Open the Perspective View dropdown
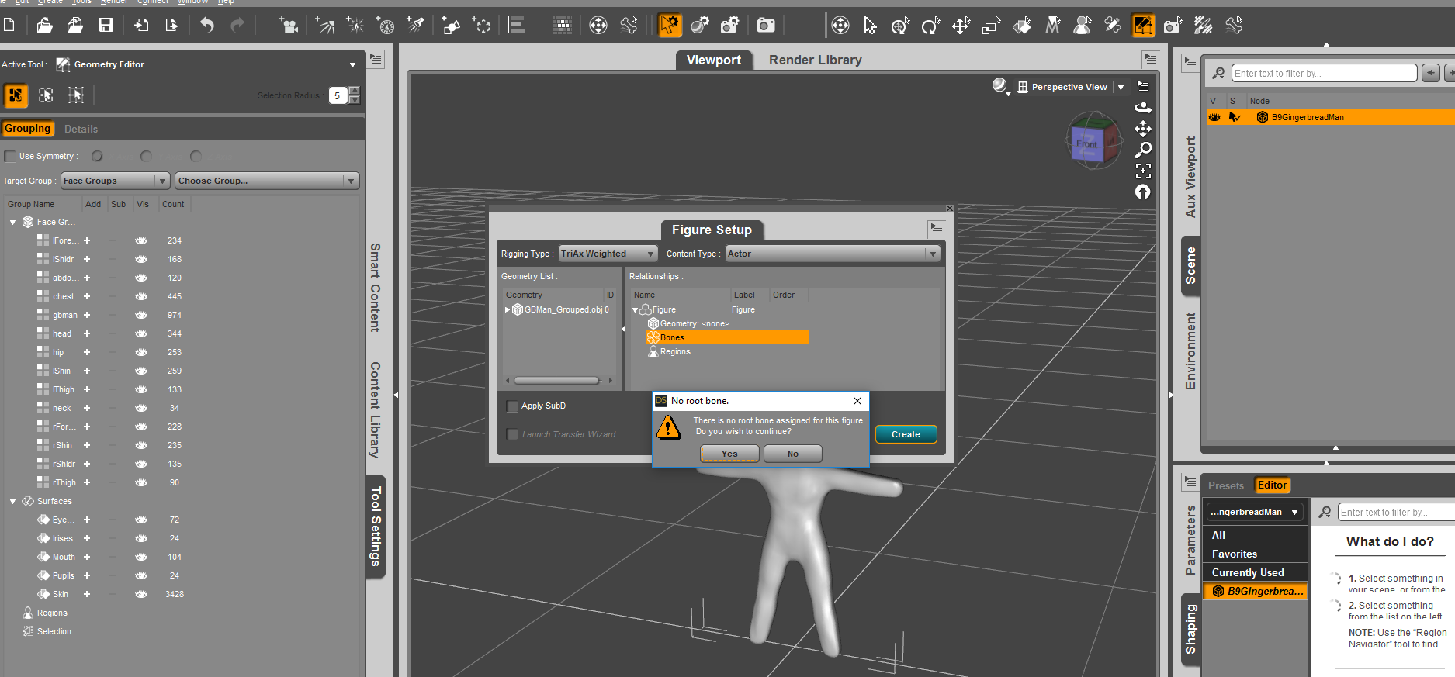1455x677 pixels. [1121, 88]
